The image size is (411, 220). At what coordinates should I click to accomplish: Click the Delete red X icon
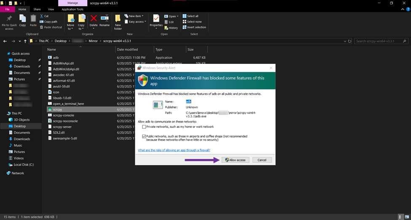pos(94,19)
